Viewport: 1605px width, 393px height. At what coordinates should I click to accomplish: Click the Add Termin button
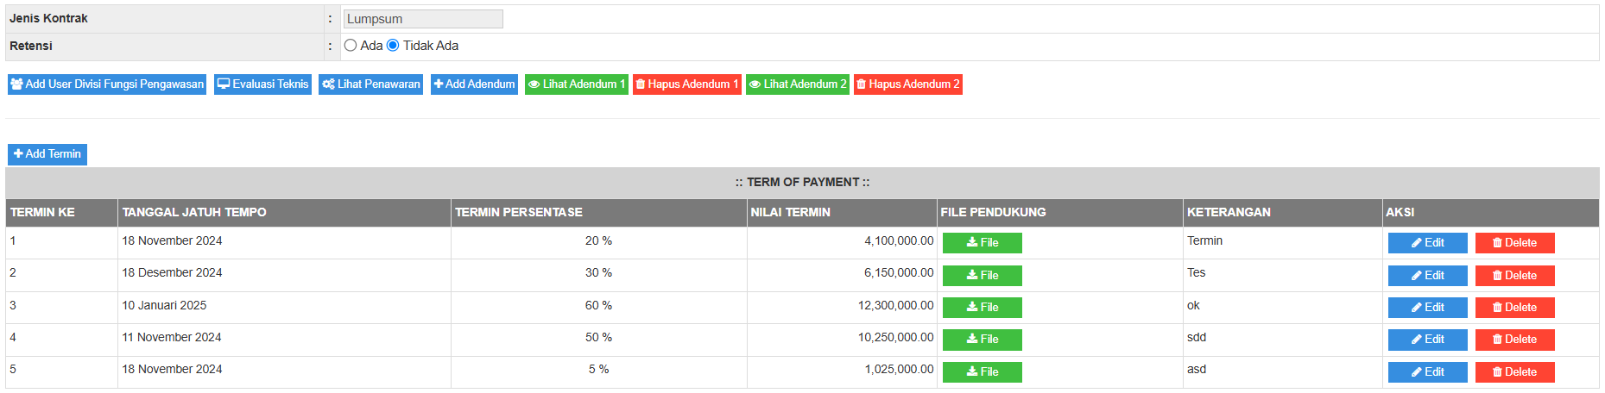[x=47, y=154]
